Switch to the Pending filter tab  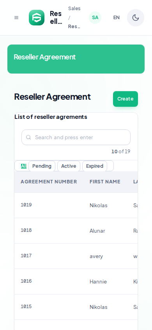(x=42, y=166)
